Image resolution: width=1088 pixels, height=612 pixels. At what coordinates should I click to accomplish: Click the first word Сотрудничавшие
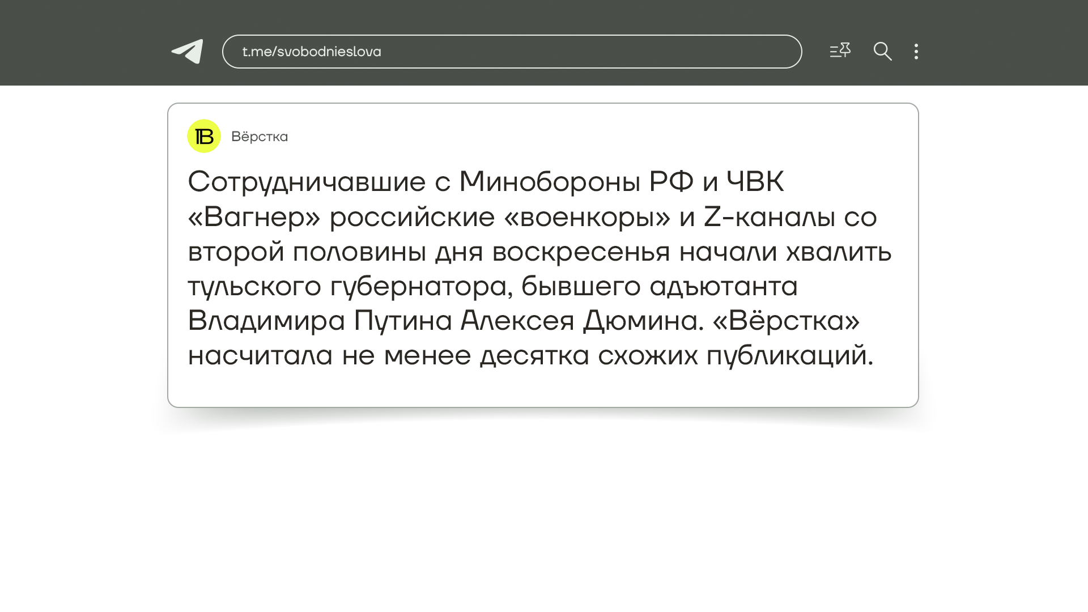[x=307, y=182]
